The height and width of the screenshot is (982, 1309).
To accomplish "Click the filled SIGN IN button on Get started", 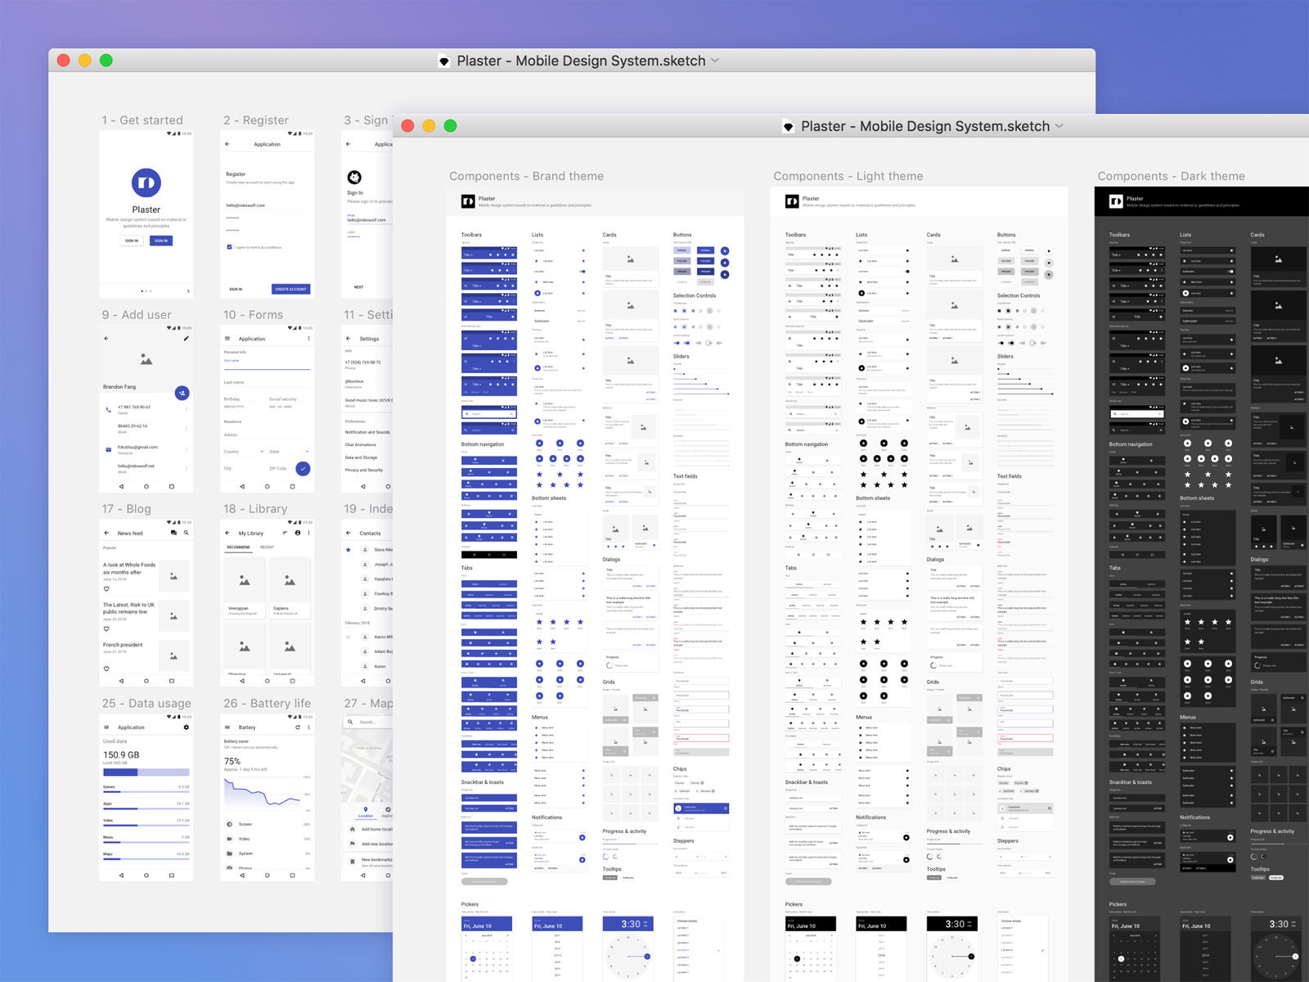I will click(161, 240).
